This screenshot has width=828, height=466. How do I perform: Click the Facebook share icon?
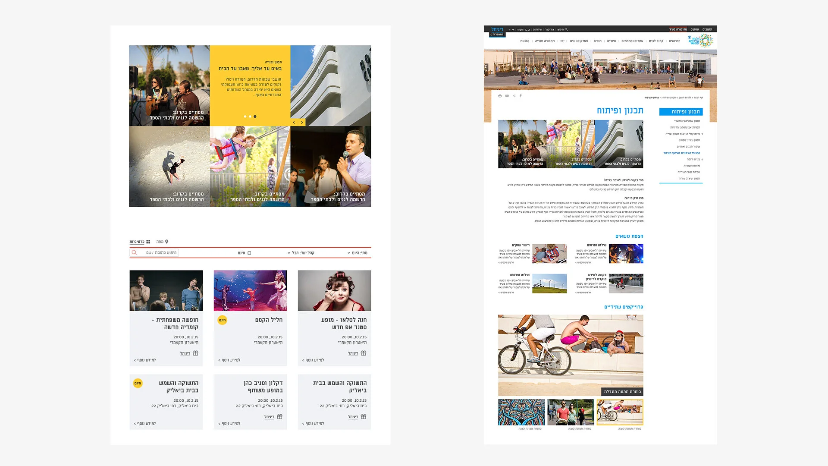521,96
